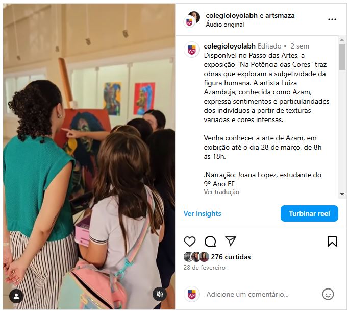Click the scrollbar down arrow in caption
The image size is (350, 313).
[342, 194]
